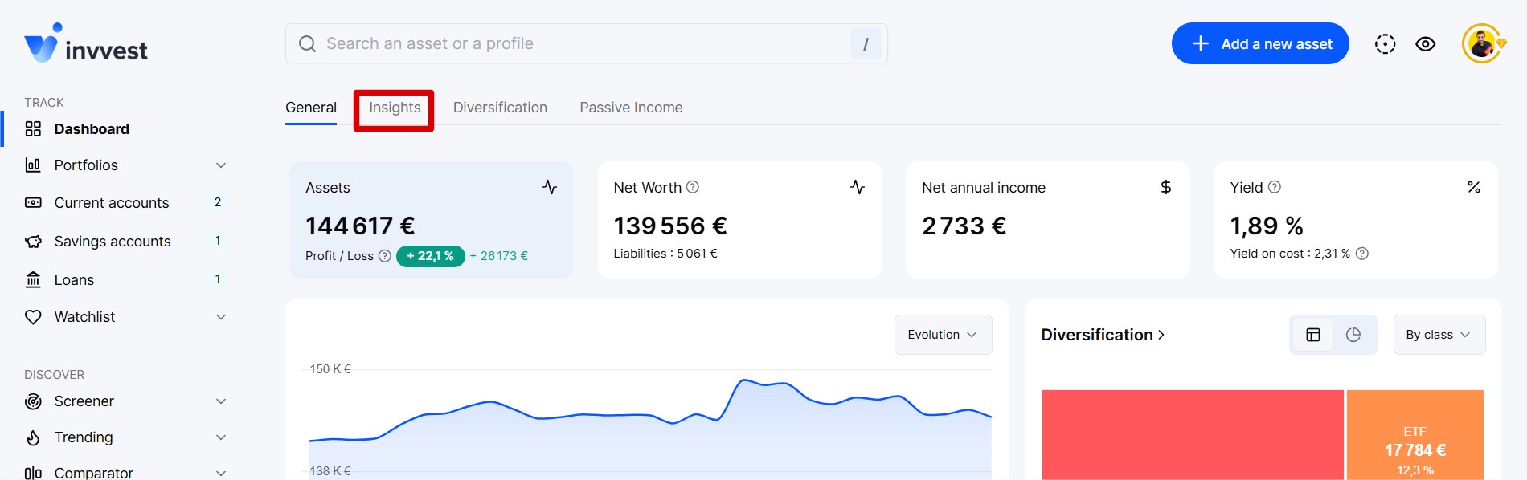This screenshot has width=1527, height=480.
Task: Click the Yield on cost help icon
Action: pyautogui.click(x=1362, y=254)
